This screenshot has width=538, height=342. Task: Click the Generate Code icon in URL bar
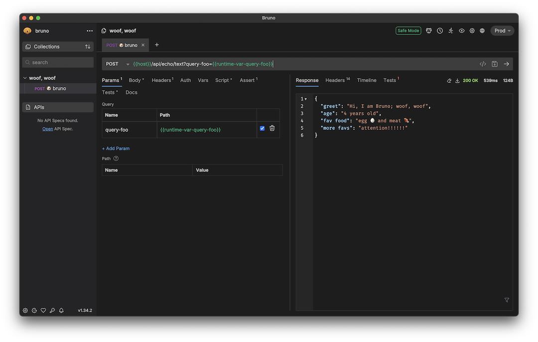click(x=483, y=64)
